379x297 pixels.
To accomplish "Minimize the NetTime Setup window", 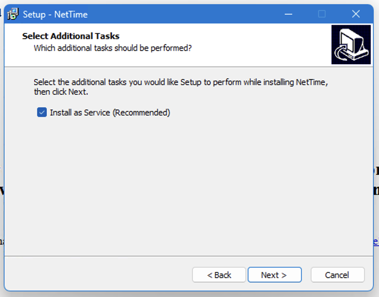I will pos(289,14).
